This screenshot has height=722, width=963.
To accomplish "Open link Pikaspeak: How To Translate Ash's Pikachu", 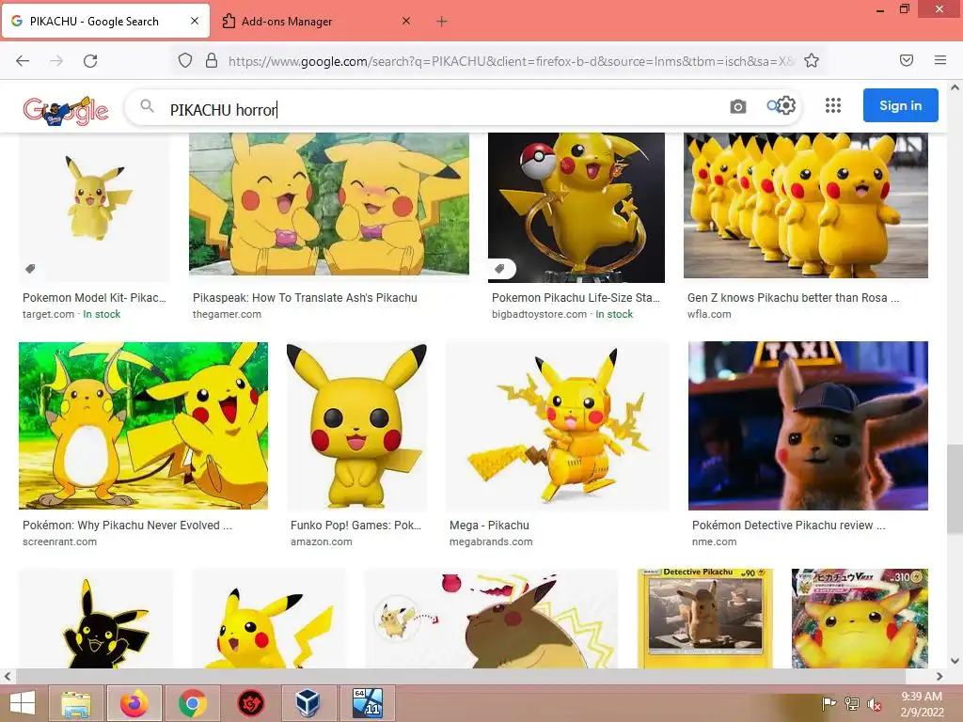I will coord(305,298).
